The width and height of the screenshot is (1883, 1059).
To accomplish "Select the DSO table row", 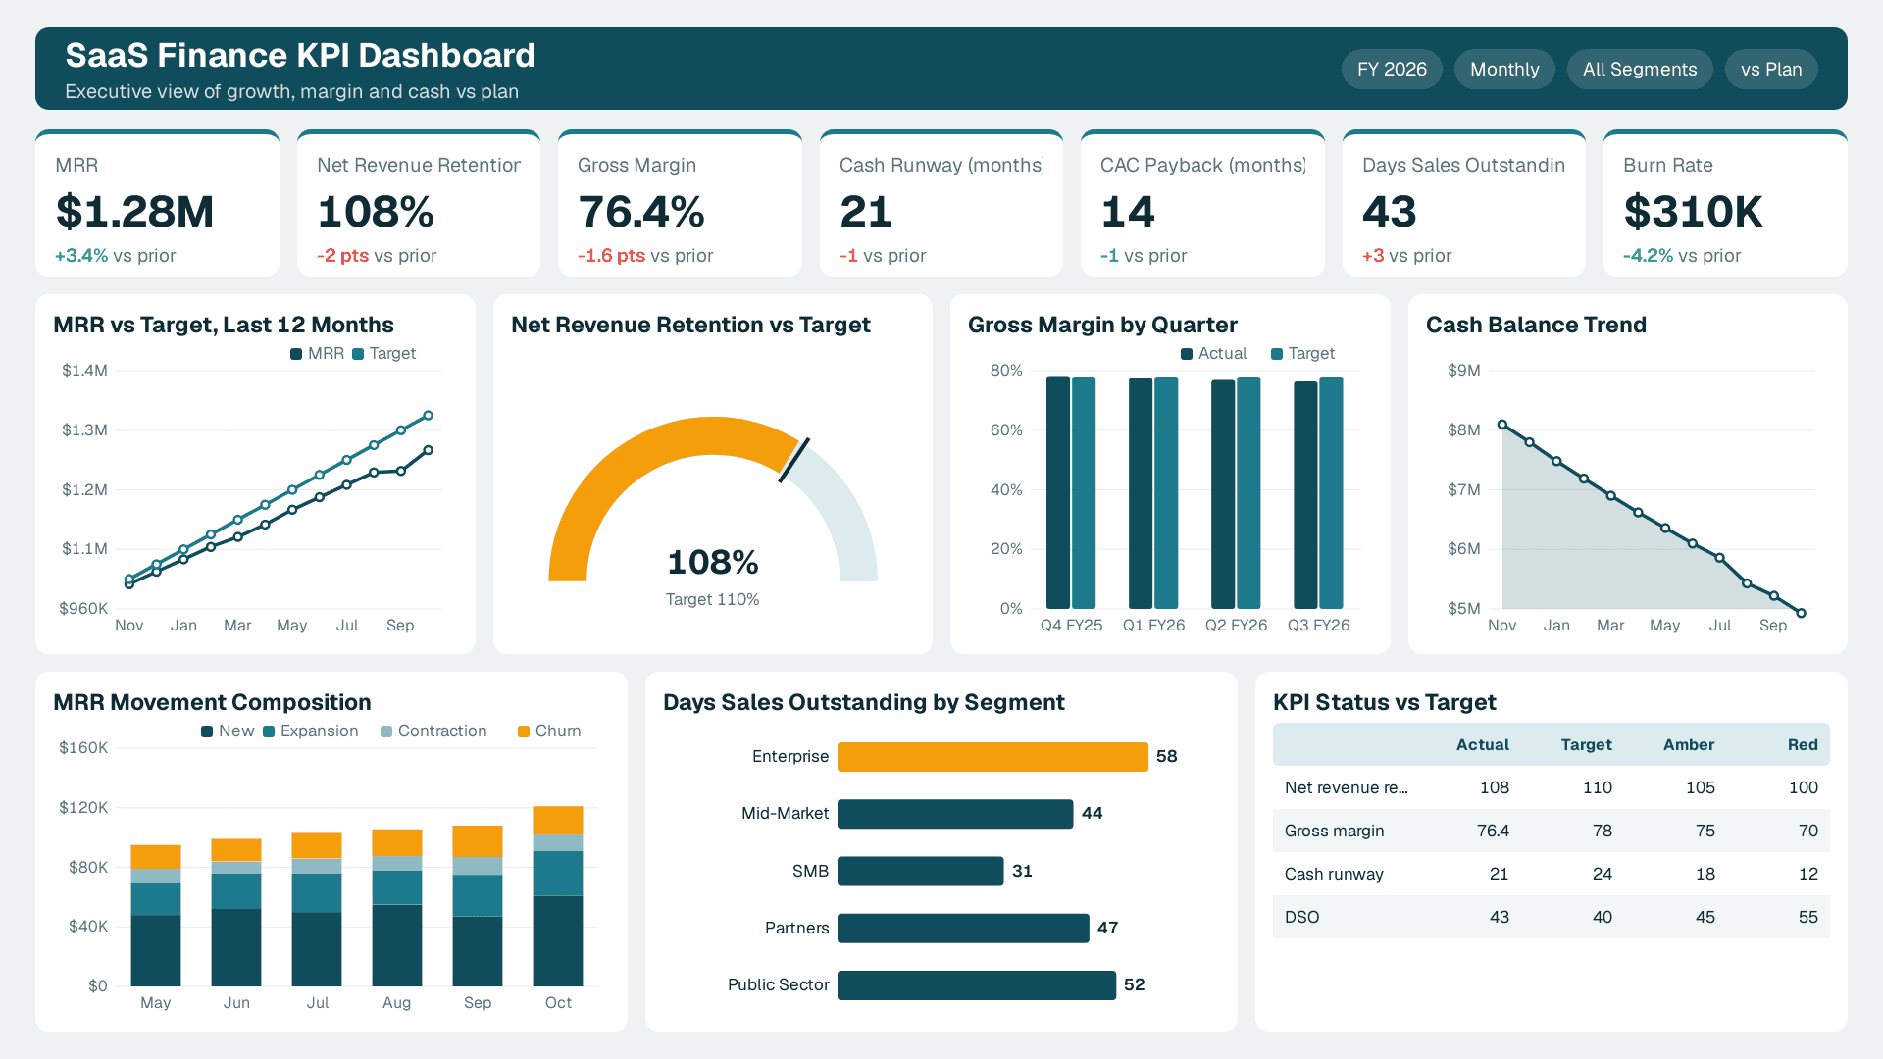I will click(x=1552, y=917).
